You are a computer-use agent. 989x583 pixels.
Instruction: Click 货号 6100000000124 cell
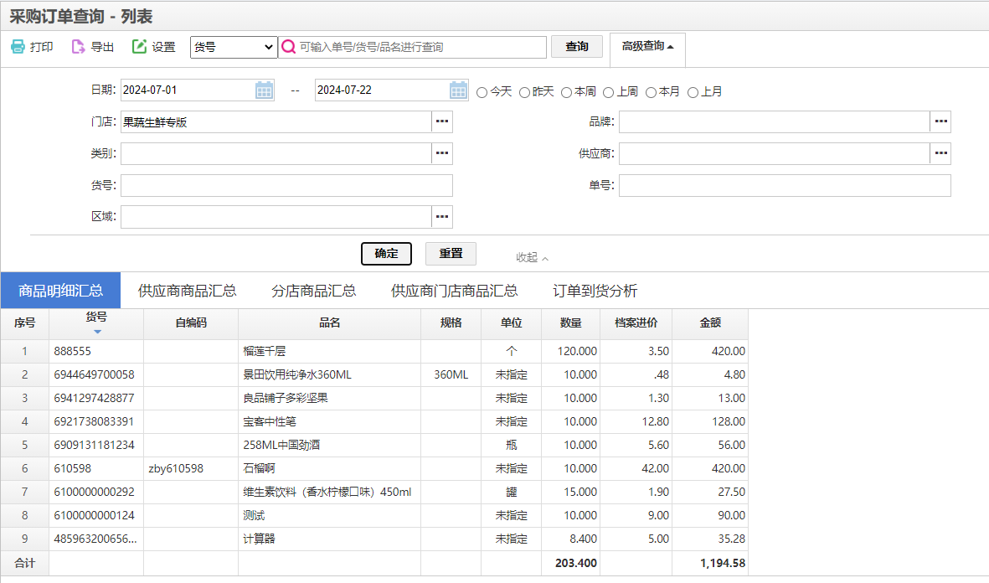point(94,515)
